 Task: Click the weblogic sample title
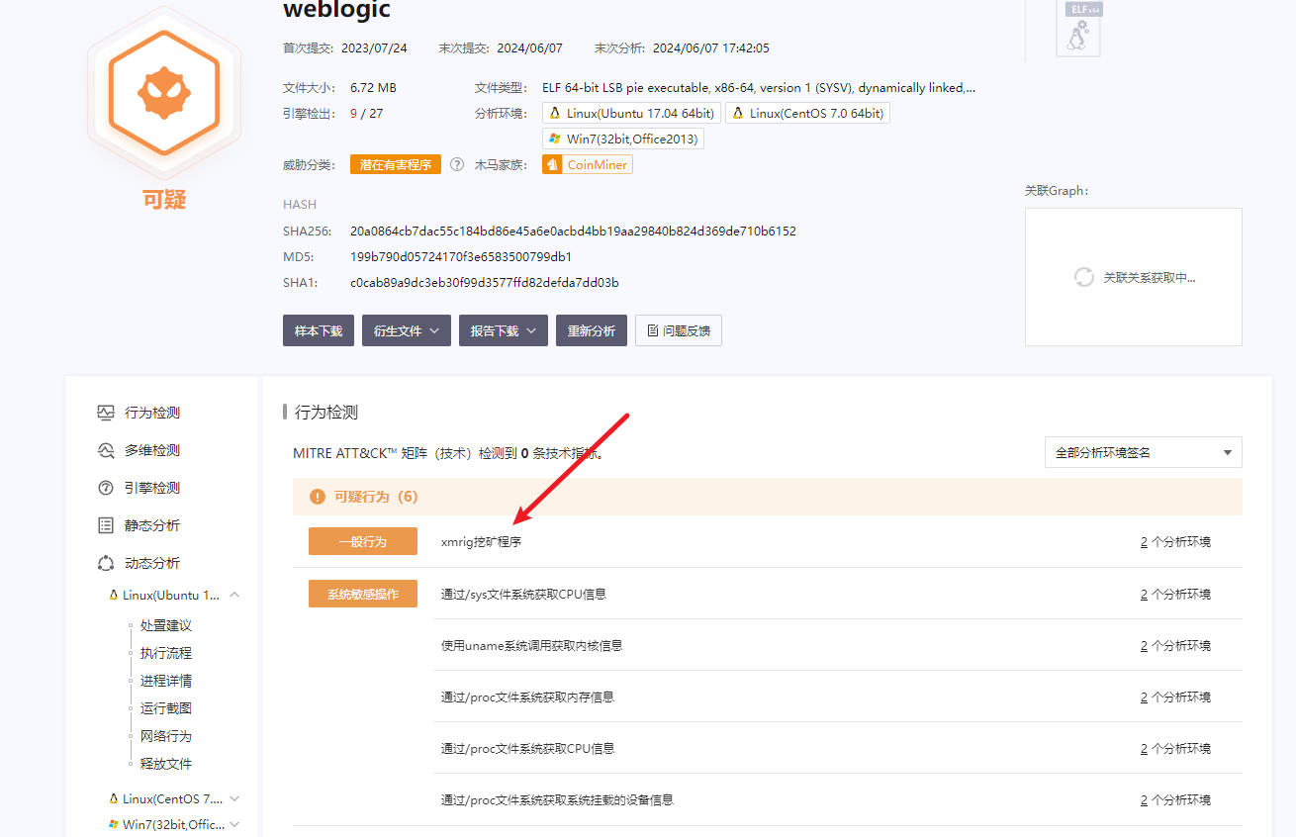[x=336, y=11]
